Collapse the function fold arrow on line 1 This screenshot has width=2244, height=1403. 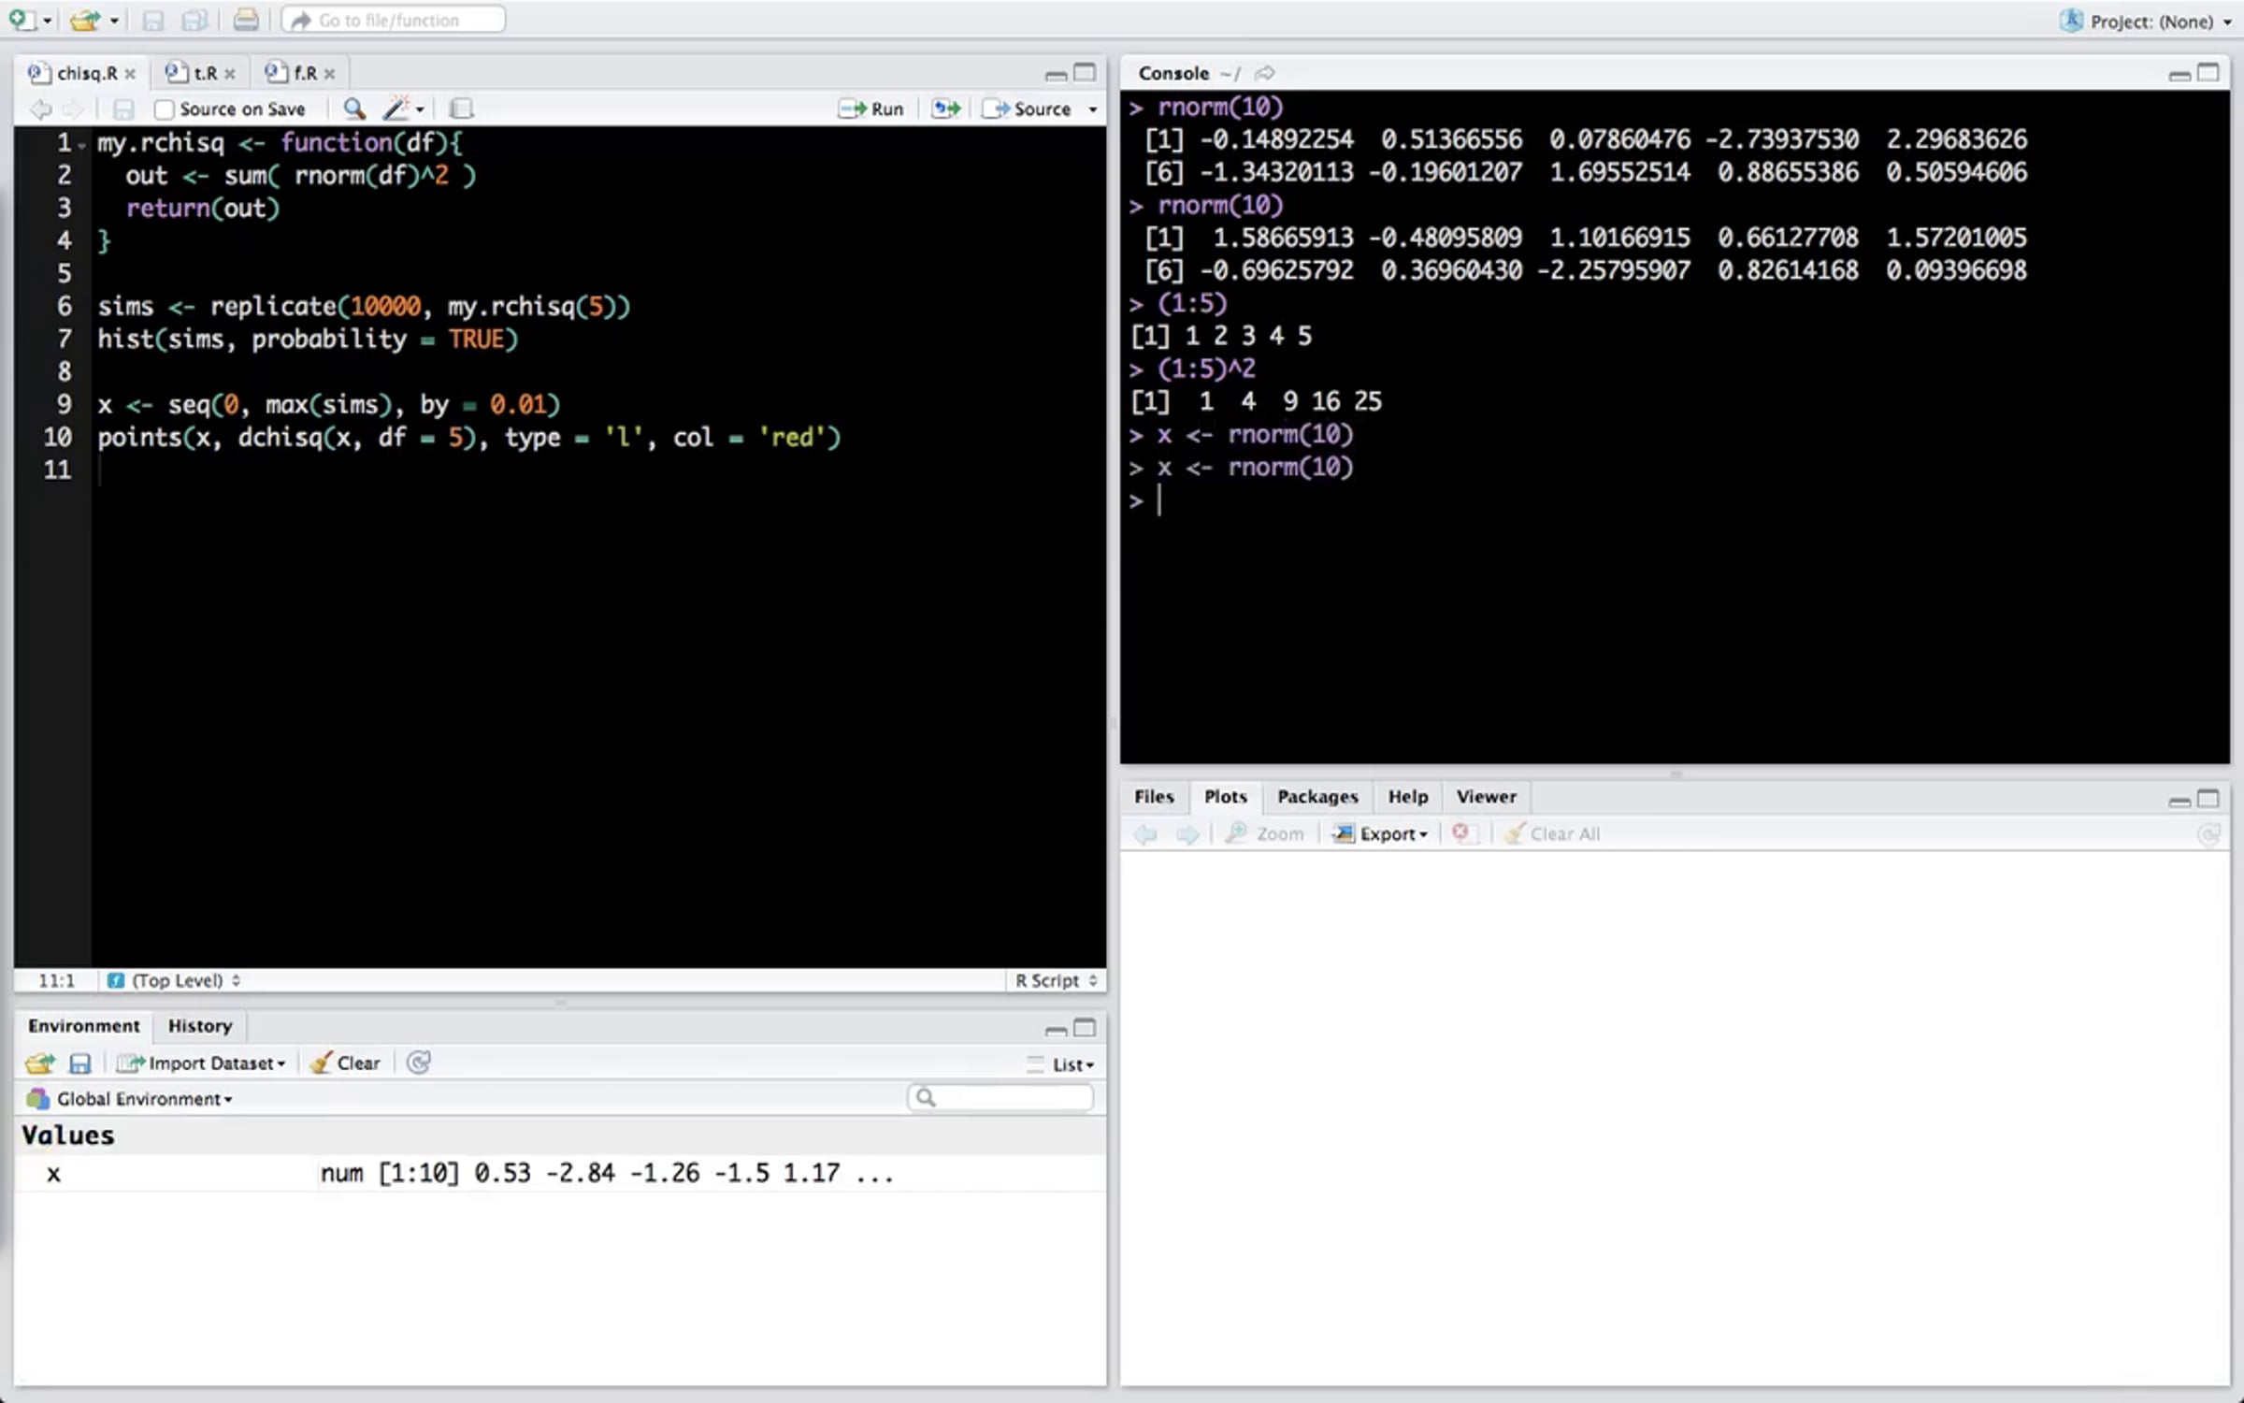pos(82,145)
